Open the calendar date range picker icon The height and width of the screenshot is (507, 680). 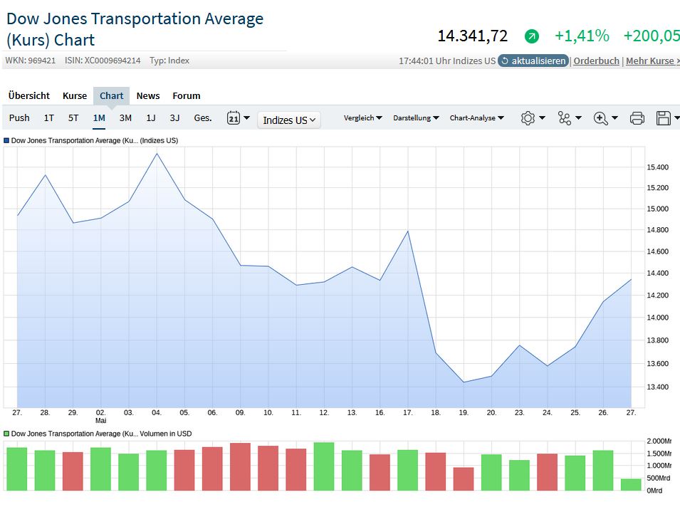(x=234, y=118)
